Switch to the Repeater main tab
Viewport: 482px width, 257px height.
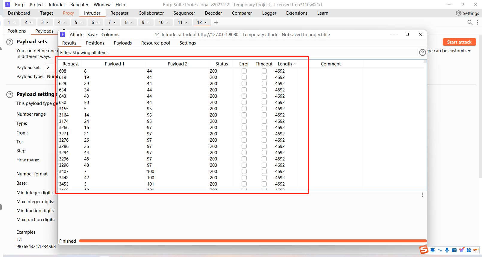119,13
